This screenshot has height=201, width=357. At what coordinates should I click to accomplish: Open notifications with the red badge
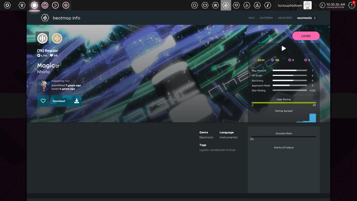[352, 5]
